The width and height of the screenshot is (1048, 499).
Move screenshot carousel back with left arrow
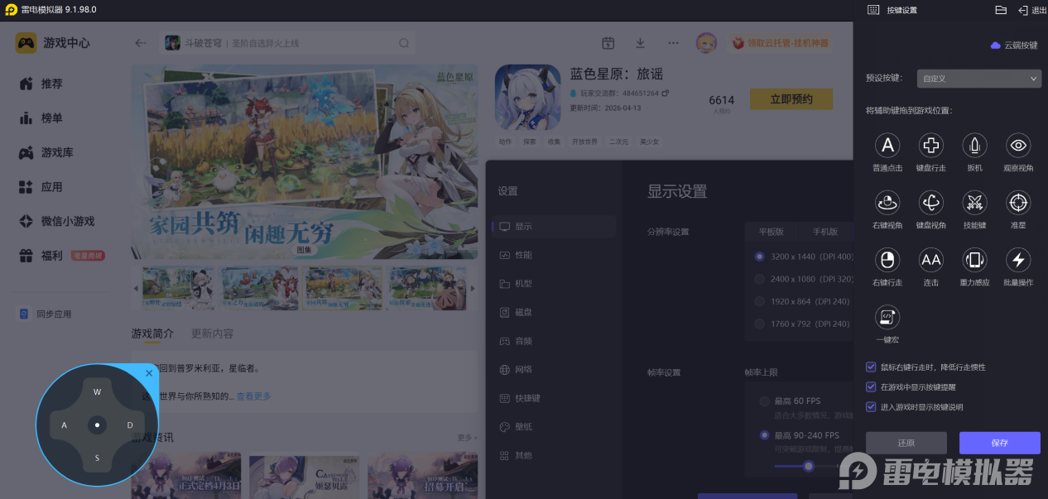coord(137,288)
